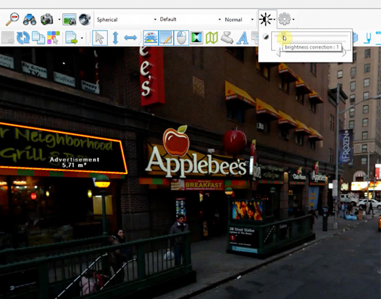Screen dimensions: 381x299
Task: Open the Spherical projection dropdown
Action: [126, 19]
